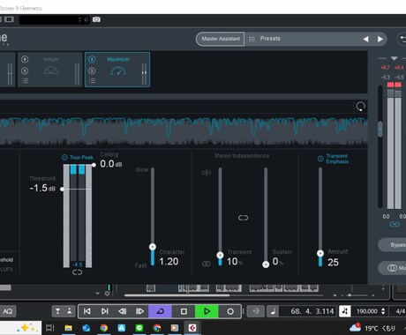Edit the Character 1.20 value
406x335 pixels.
click(x=169, y=261)
